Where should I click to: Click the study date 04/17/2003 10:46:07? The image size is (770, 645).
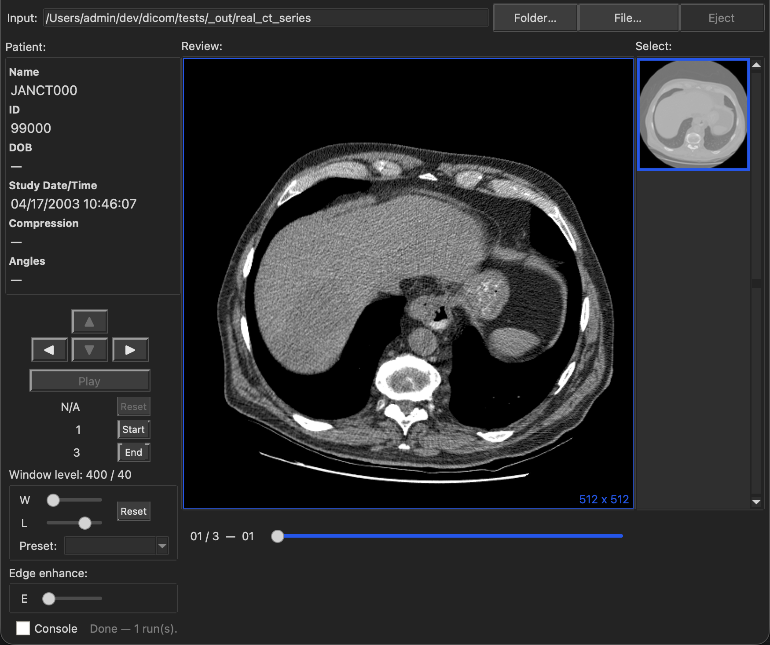pyautogui.click(x=73, y=204)
